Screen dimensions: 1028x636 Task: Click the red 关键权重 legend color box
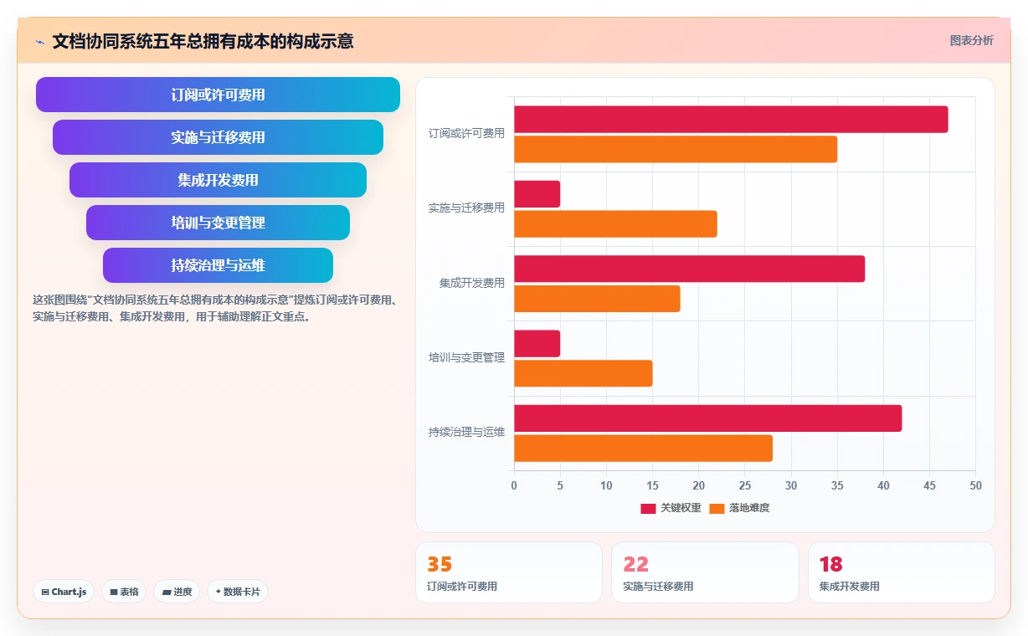648,508
